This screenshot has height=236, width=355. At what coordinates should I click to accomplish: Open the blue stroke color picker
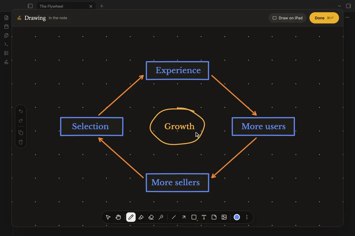[x=237, y=217]
